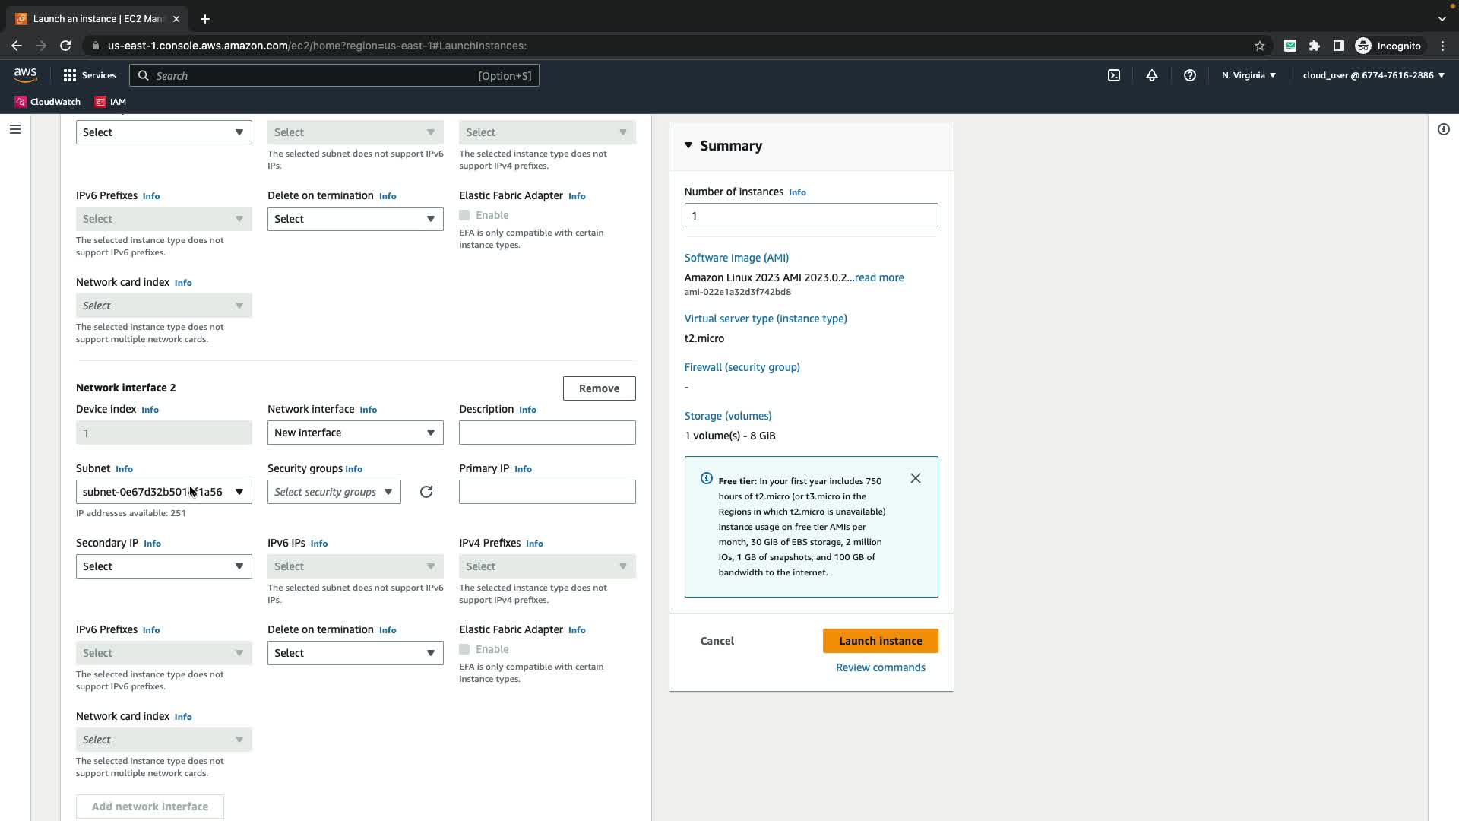This screenshot has width=1459, height=821.
Task: Click the Number of instances field
Action: [x=810, y=215]
